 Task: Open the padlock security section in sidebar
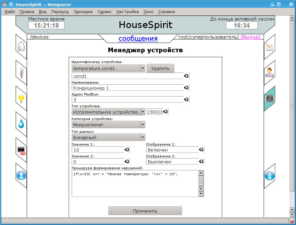tap(21, 47)
